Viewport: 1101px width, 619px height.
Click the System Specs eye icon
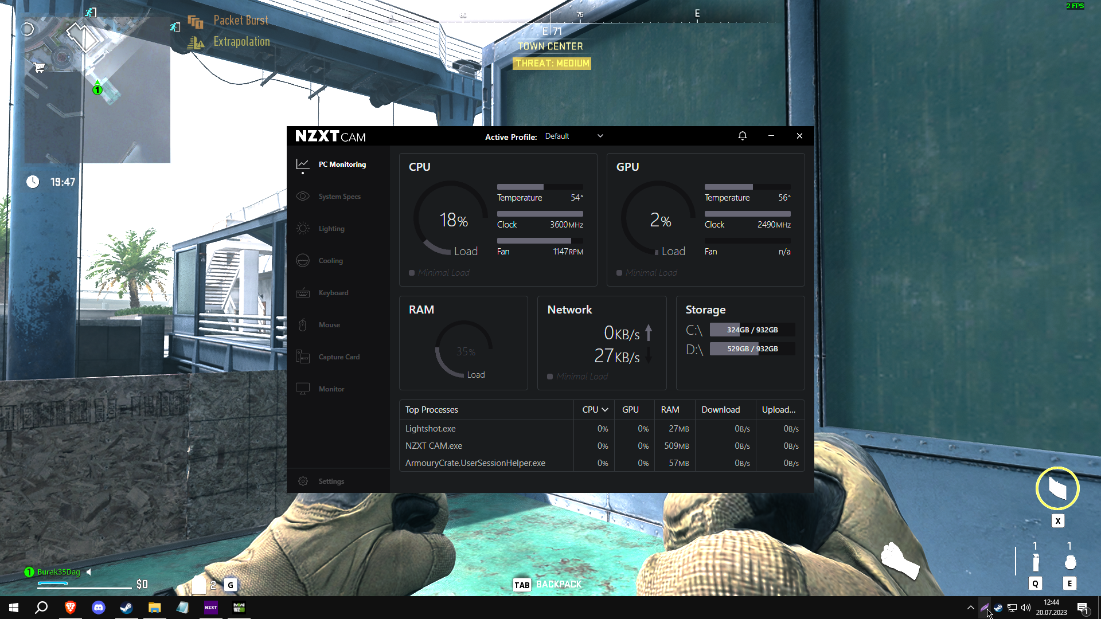(x=303, y=196)
